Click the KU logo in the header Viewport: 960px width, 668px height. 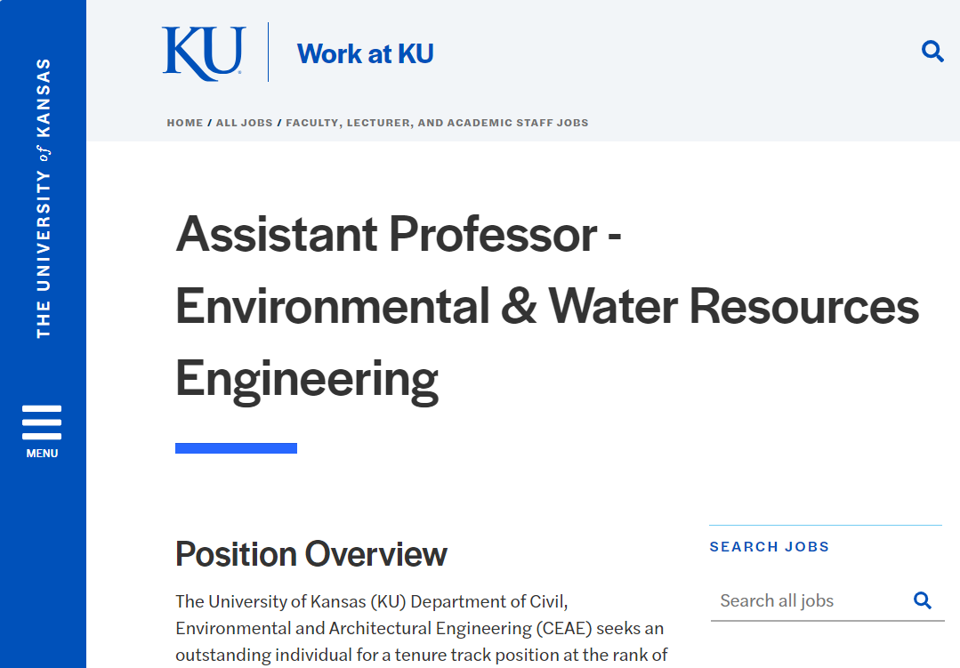pos(204,53)
